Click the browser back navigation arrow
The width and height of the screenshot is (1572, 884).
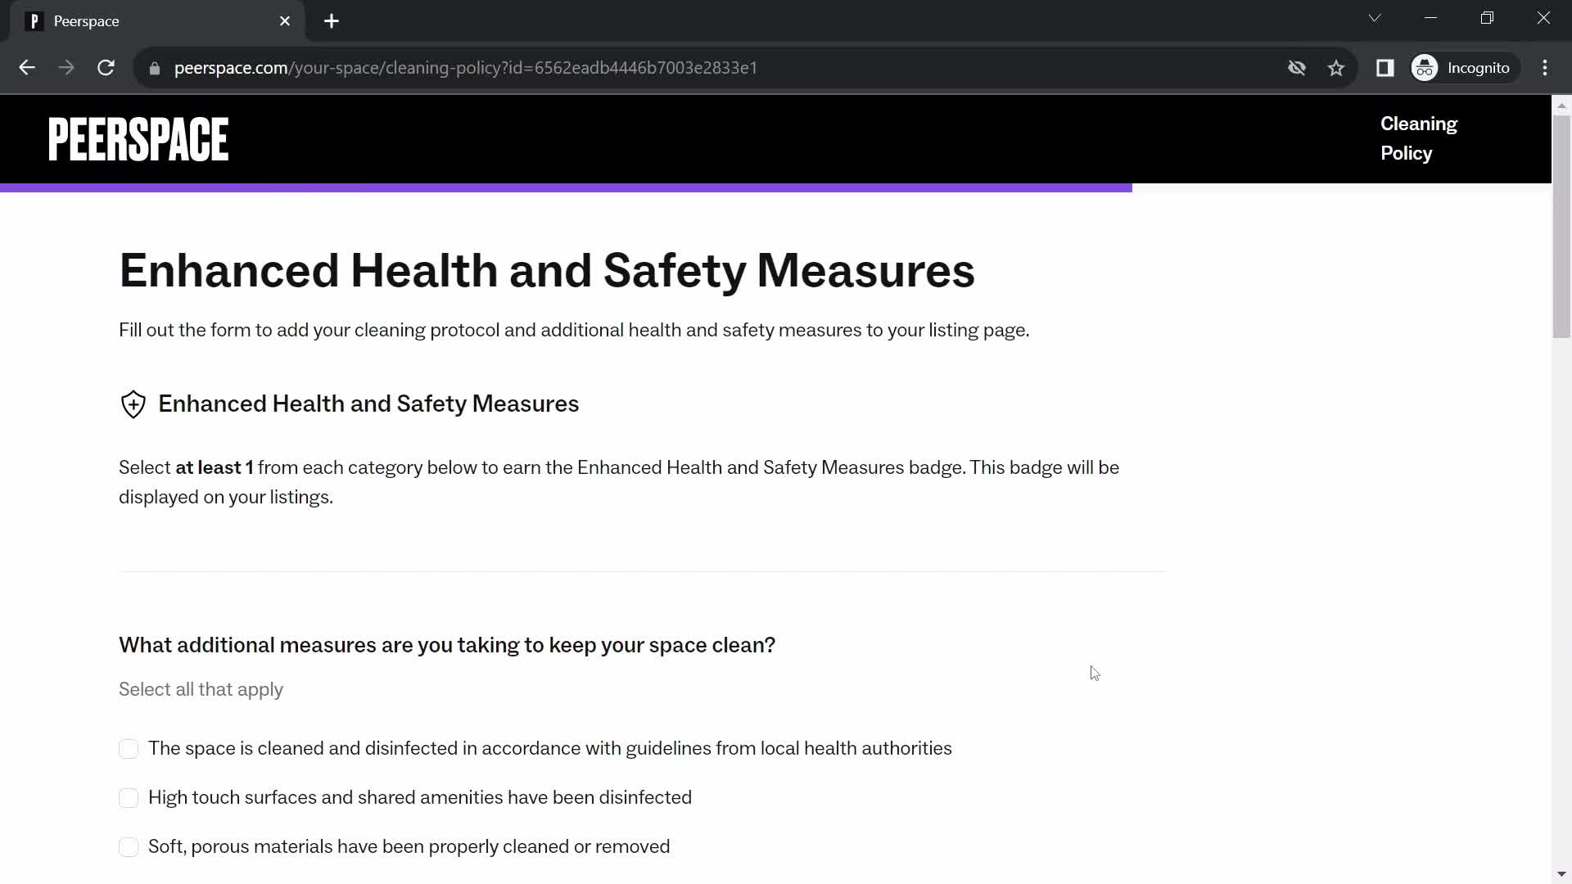(x=26, y=68)
